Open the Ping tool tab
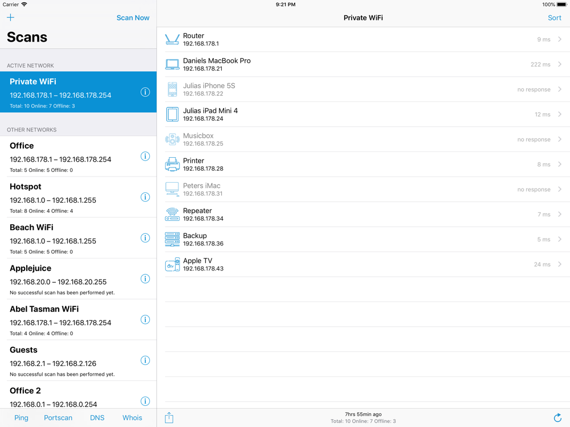Viewport: 570px width, 427px height. point(21,417)
